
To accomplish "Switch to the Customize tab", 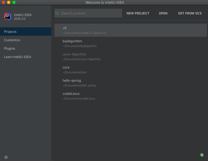I will 26,40.
